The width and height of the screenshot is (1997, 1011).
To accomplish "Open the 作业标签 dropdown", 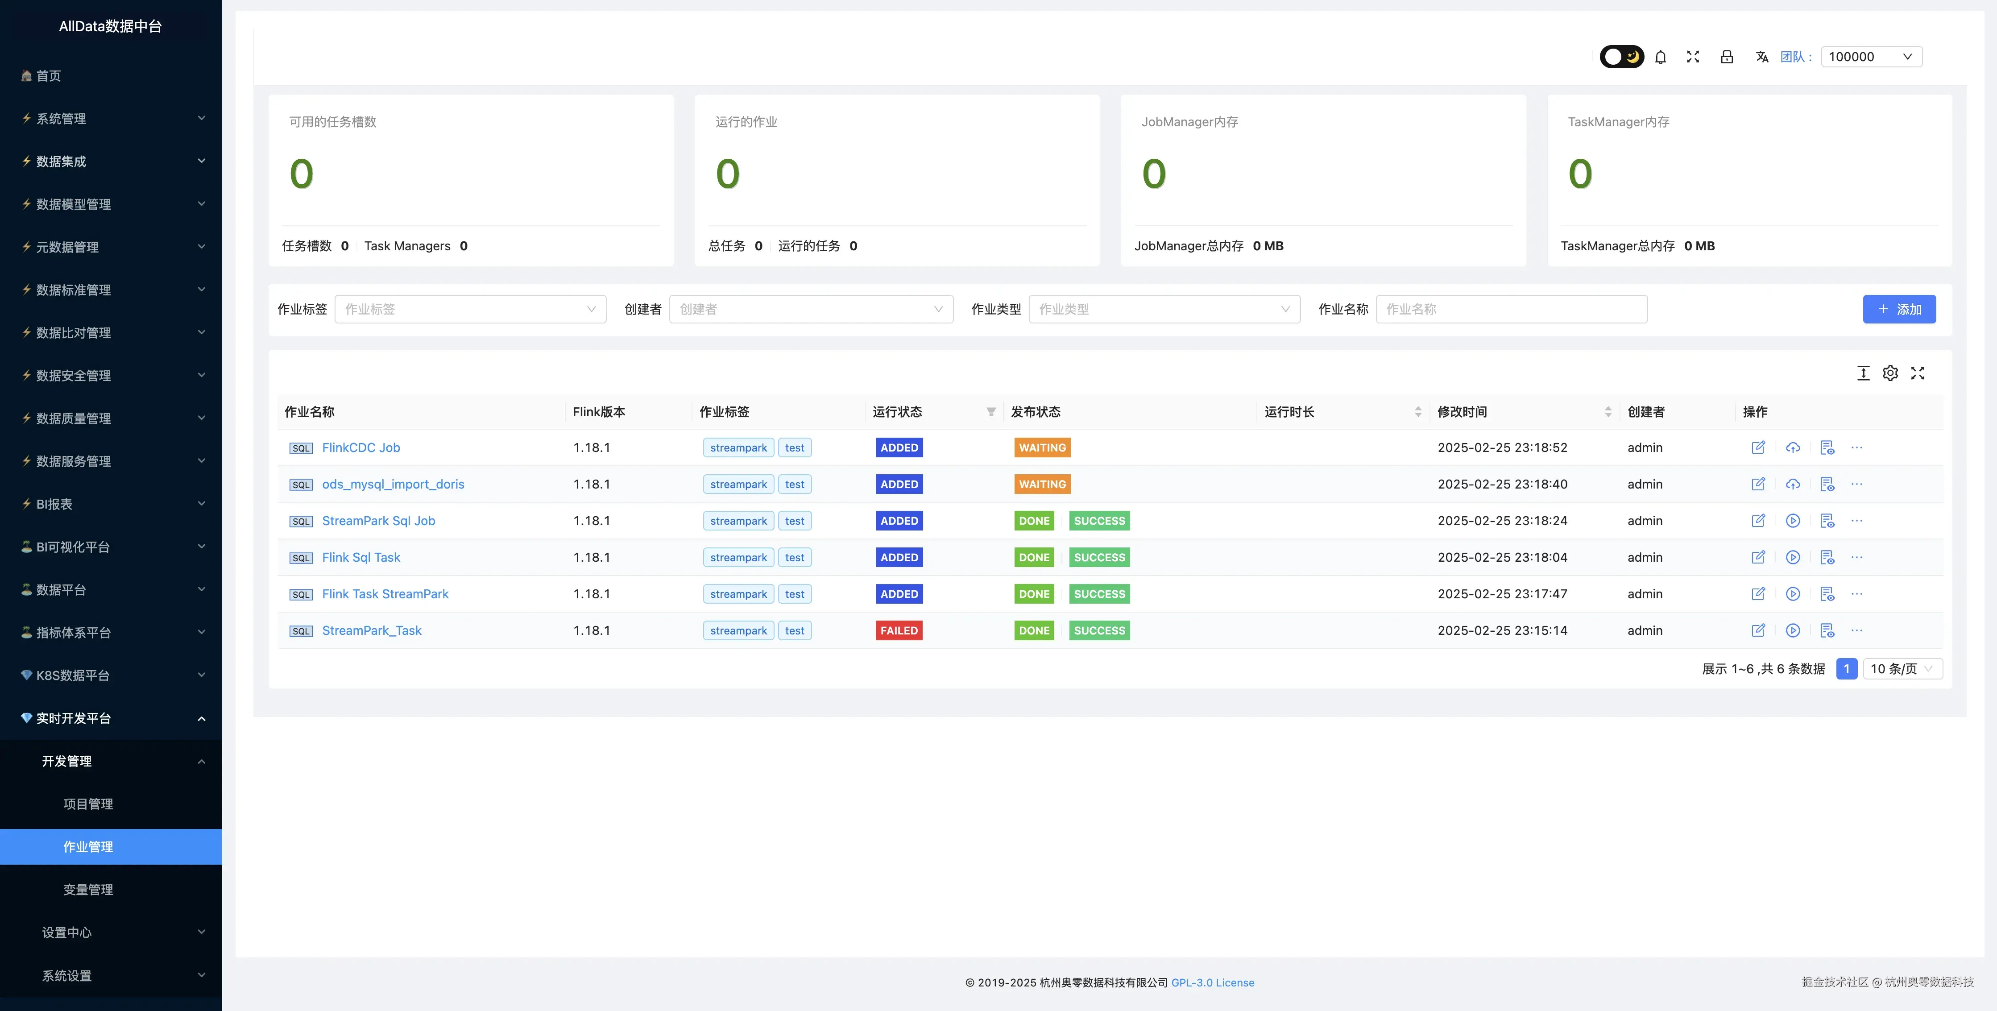I will pyautogui.click(x=470, y=309).
